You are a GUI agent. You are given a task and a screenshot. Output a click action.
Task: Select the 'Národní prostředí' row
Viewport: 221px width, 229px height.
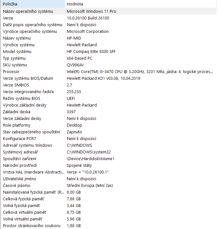(x=109, y=166)
